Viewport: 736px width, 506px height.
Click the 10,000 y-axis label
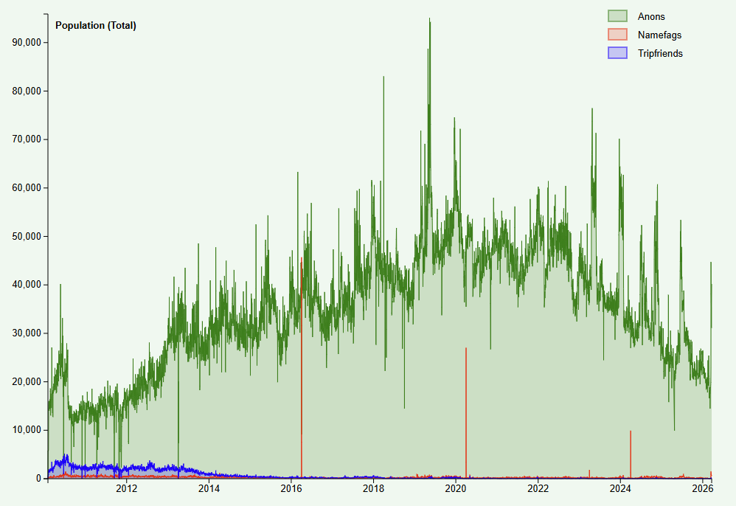click(x=27, y=431)
